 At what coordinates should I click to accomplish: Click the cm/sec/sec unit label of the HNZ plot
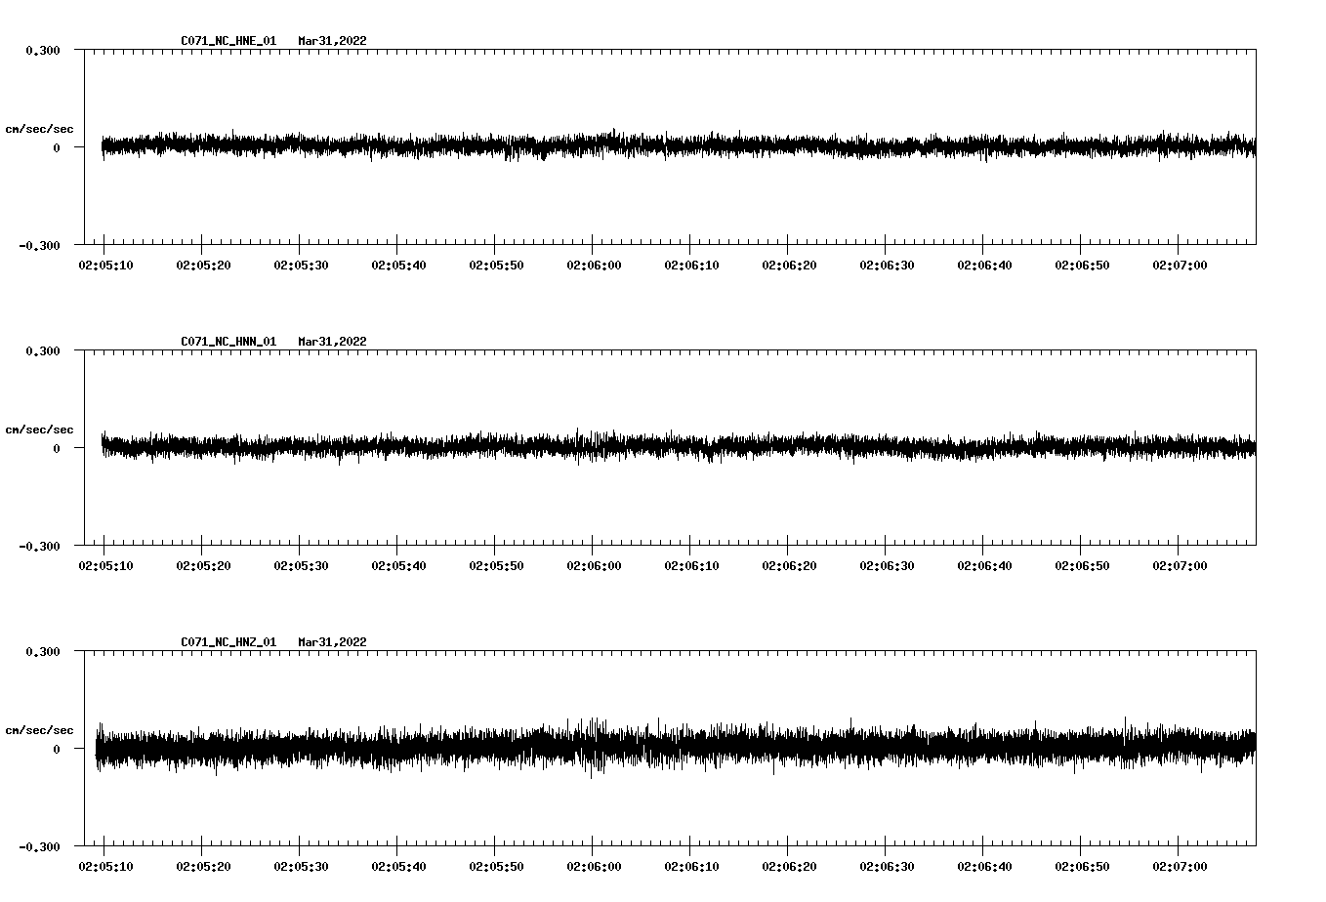pos(39,730)
